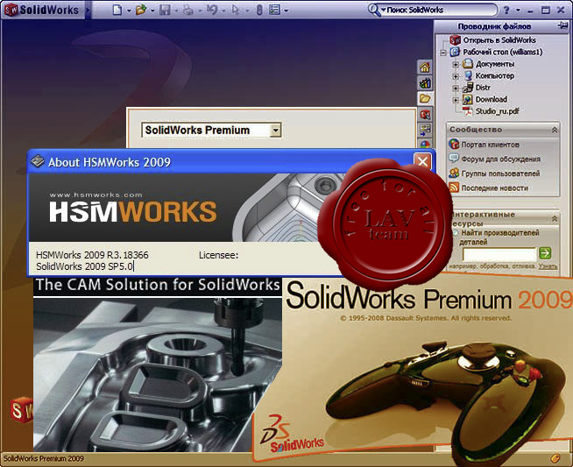The height and width of the screenshot is (467, 573).
Task: Select the Download folder item
Action: (492, 99)
